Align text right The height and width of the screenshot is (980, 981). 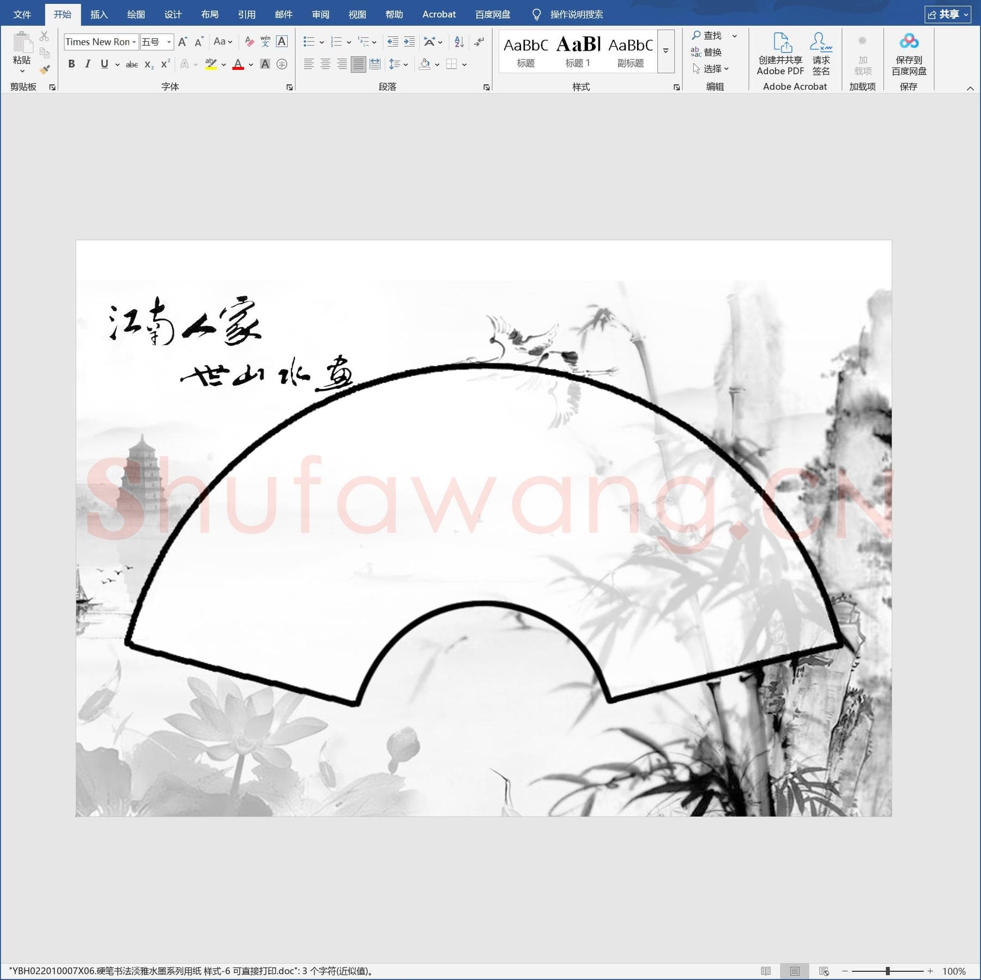click(x=342, y=64)
